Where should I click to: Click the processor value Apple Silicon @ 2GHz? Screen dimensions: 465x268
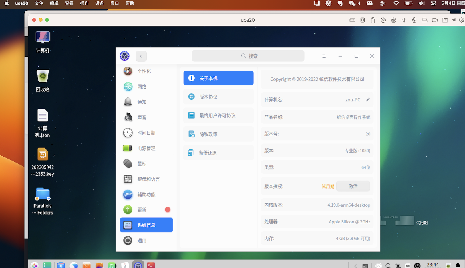pos(349,222)
